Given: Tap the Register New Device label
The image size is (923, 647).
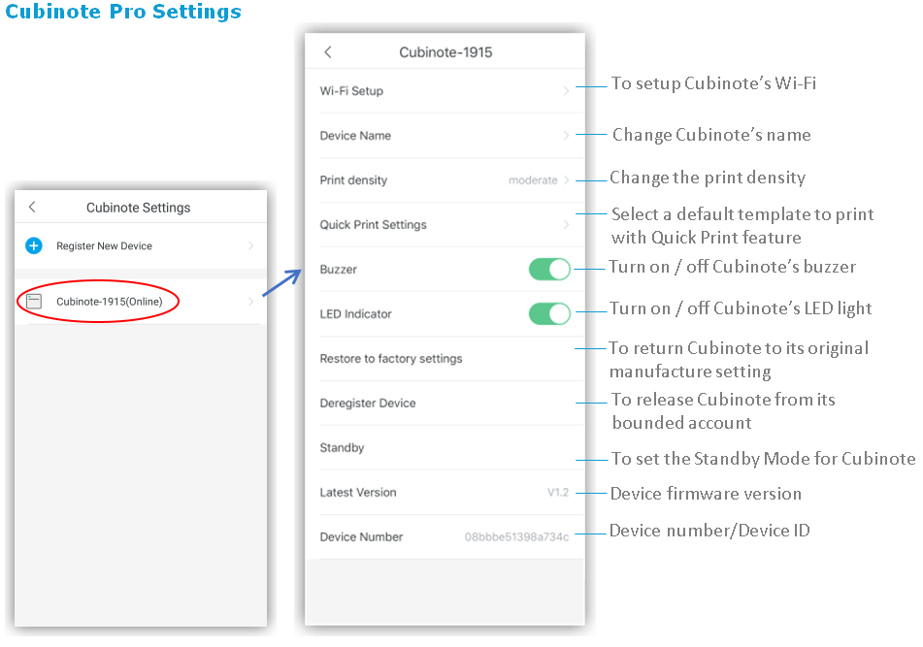Looking at the screenshot, I should point(104,245).
